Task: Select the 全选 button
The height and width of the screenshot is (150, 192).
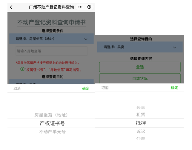Action: pos(140,67)
